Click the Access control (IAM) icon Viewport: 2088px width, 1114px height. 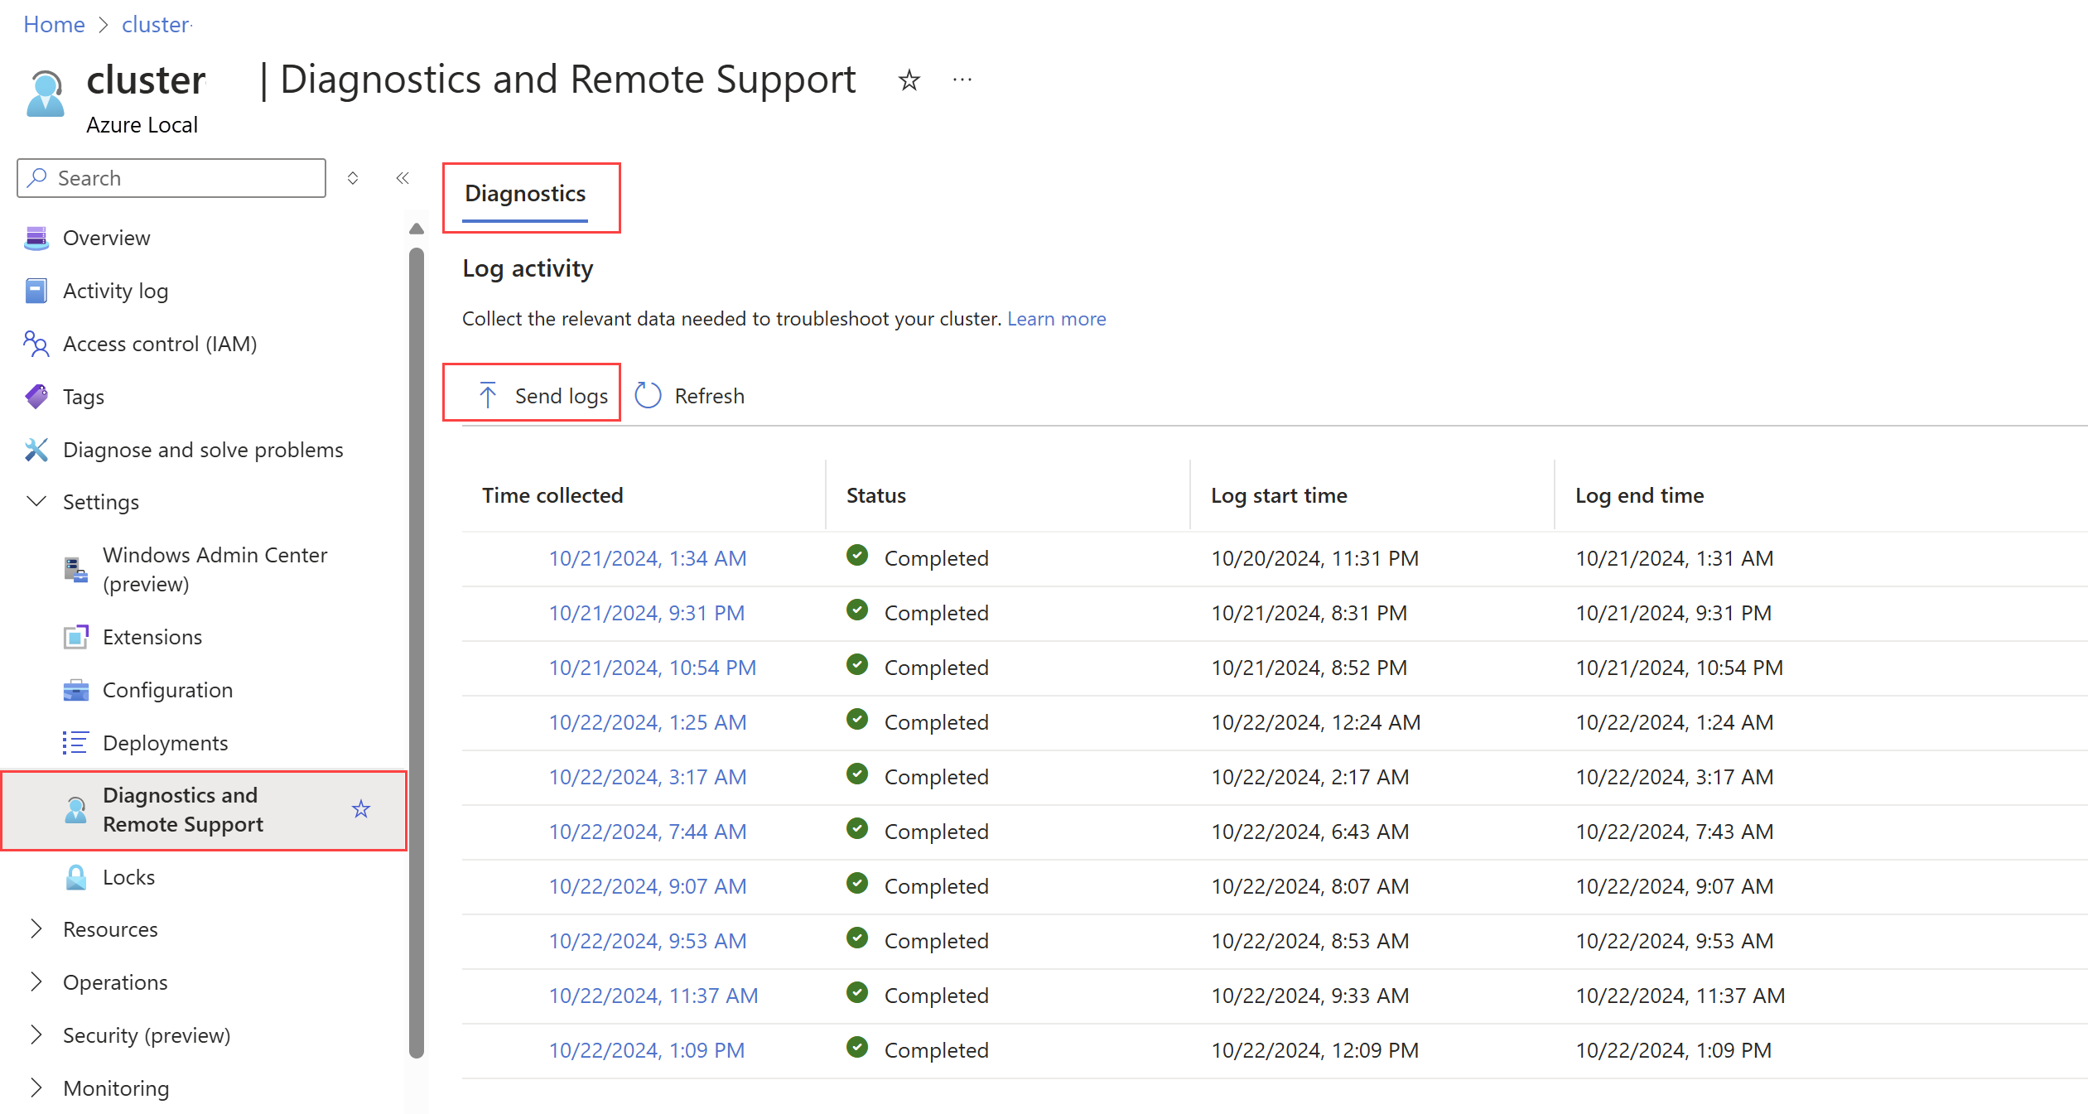click(x=36, y=344)
